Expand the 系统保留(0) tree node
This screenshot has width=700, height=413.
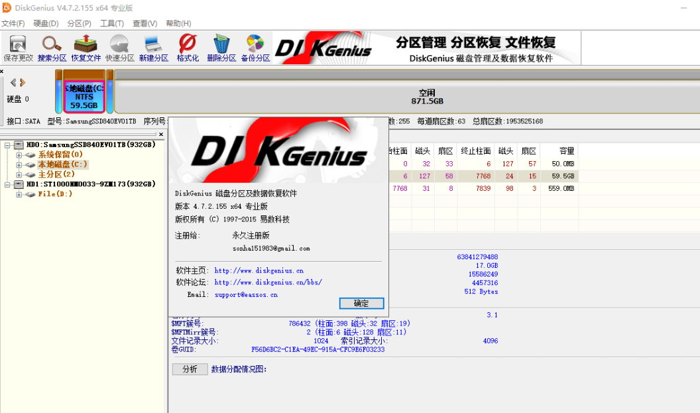(x=19, y=155)
